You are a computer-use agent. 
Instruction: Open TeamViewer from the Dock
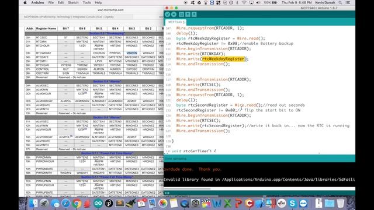point(303,203)
